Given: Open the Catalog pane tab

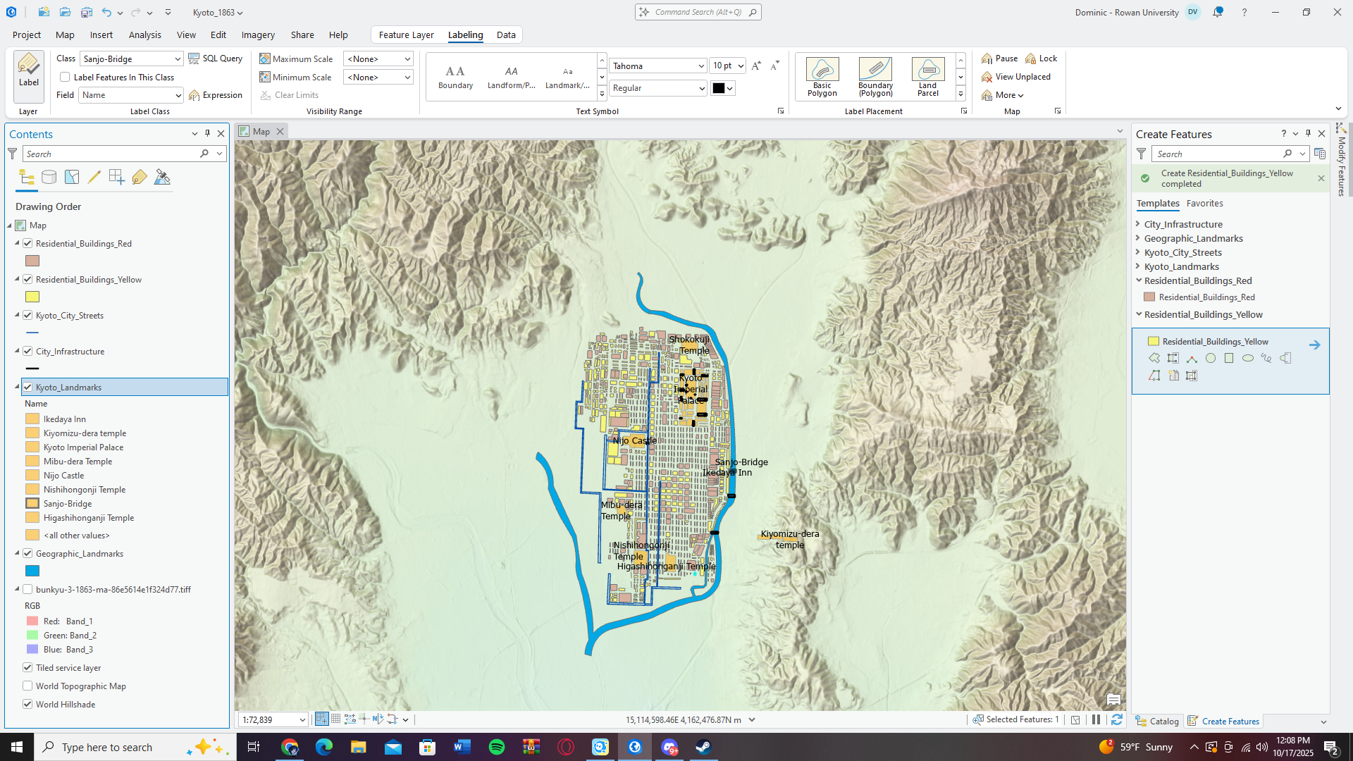Looking at the screenshot, I should [1157, 721].
